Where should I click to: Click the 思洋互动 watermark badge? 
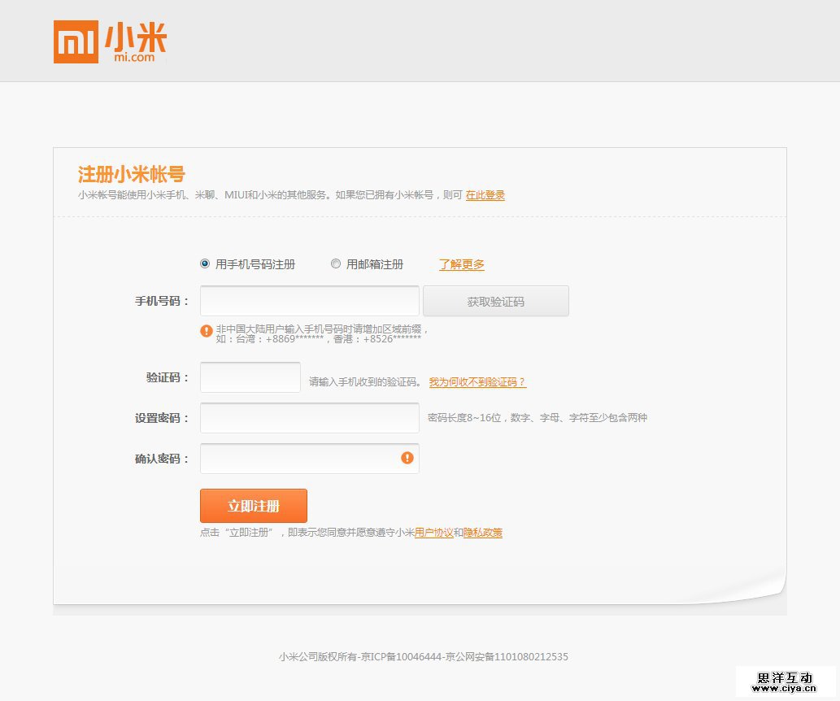point(785,682)
